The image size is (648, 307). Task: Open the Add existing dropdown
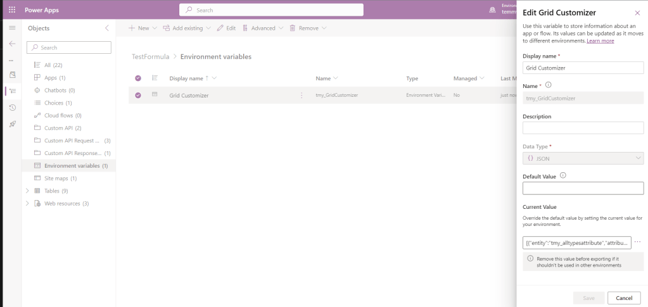[x=187, y=28]
